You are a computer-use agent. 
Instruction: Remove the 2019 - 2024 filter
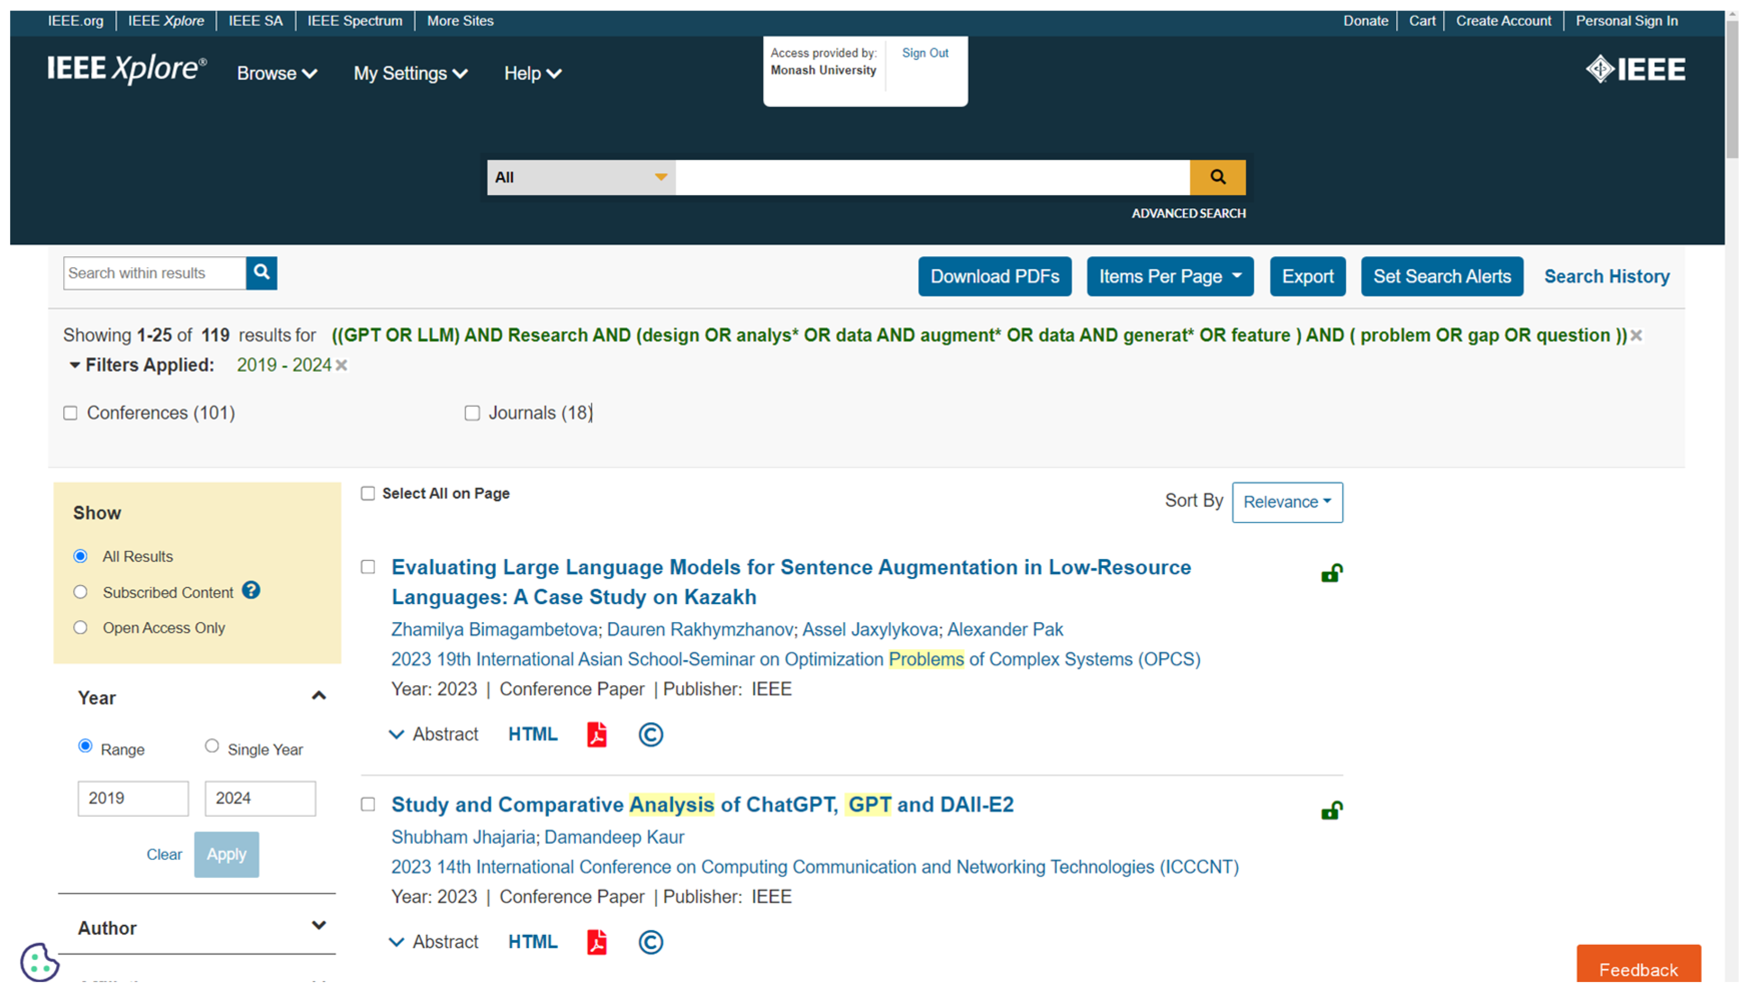(x=341, y=365)
